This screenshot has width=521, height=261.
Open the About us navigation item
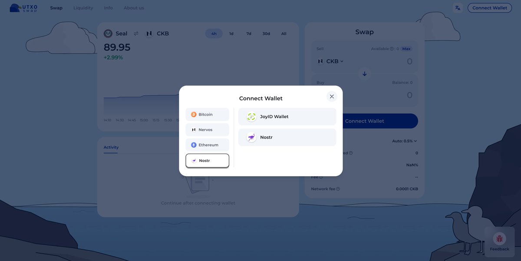pyautogui.click(x=134, y=8)
